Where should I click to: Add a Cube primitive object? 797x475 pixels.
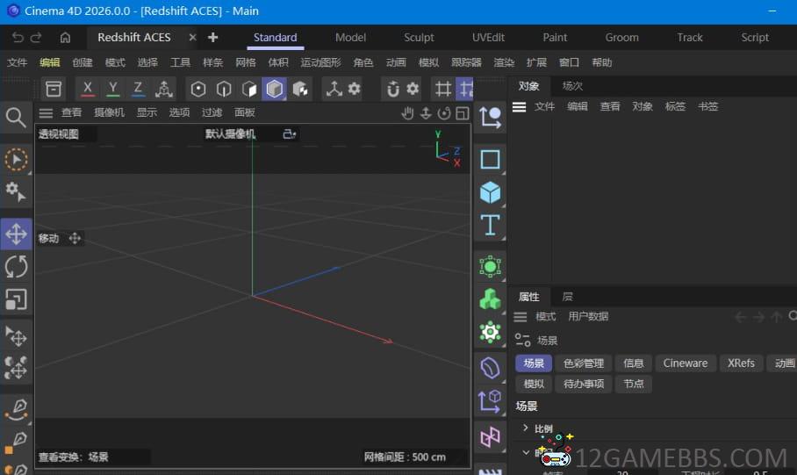[490, 192]
